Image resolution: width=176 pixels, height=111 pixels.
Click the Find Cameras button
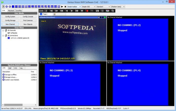(x=28, y=21)
